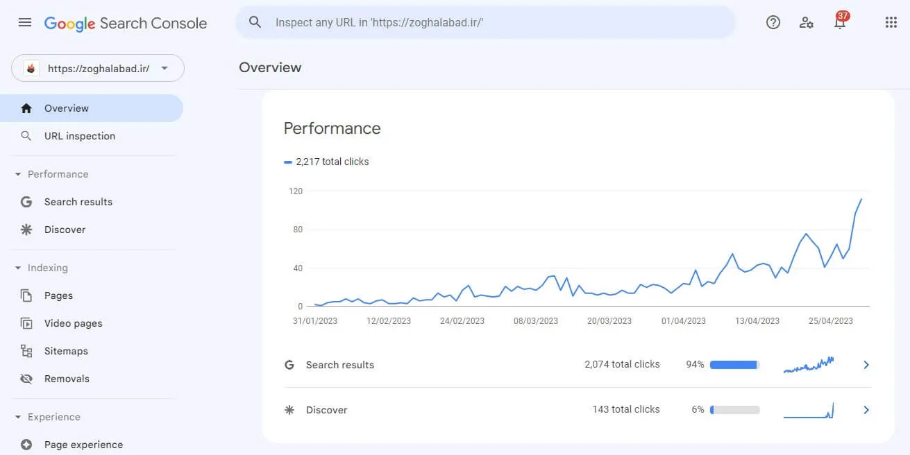The width and height of the screenshot is (910, 455).
Task: Click the search magnifier icon in URL bar
Action: [255, 22]
